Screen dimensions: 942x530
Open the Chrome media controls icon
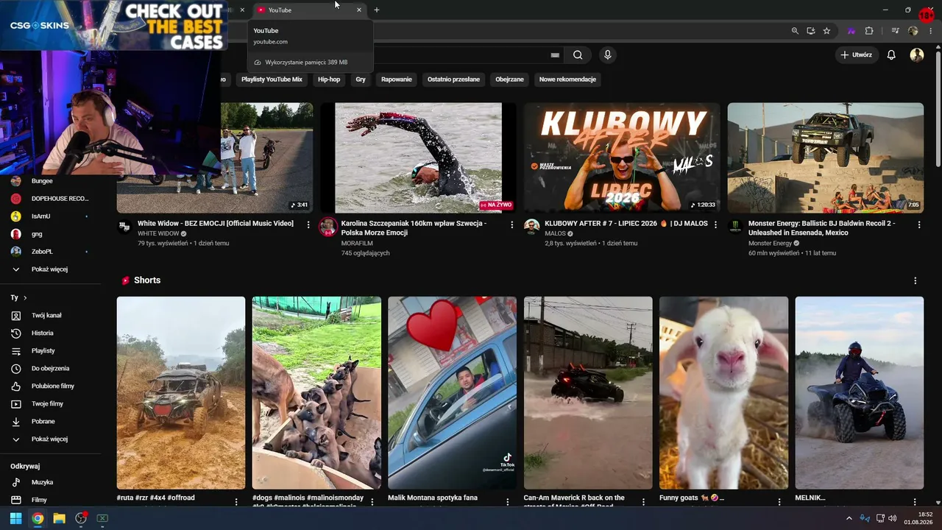click(895, 31)
